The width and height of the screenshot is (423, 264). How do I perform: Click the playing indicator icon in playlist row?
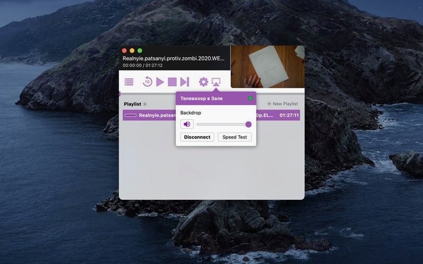[131, 115]
